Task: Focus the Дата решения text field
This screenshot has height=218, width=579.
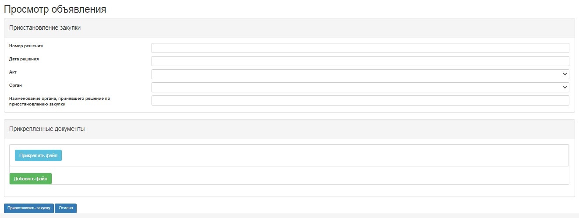Action: pos(360,61)
